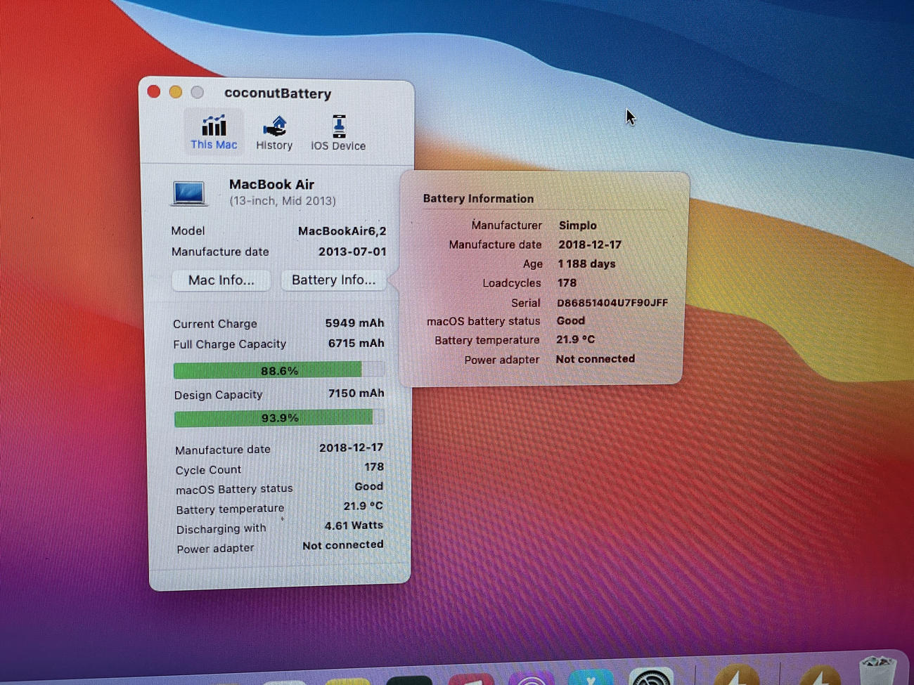Click the MacBook Air laptop icon
The image size is (914, 685).
(x=189, y=193)
